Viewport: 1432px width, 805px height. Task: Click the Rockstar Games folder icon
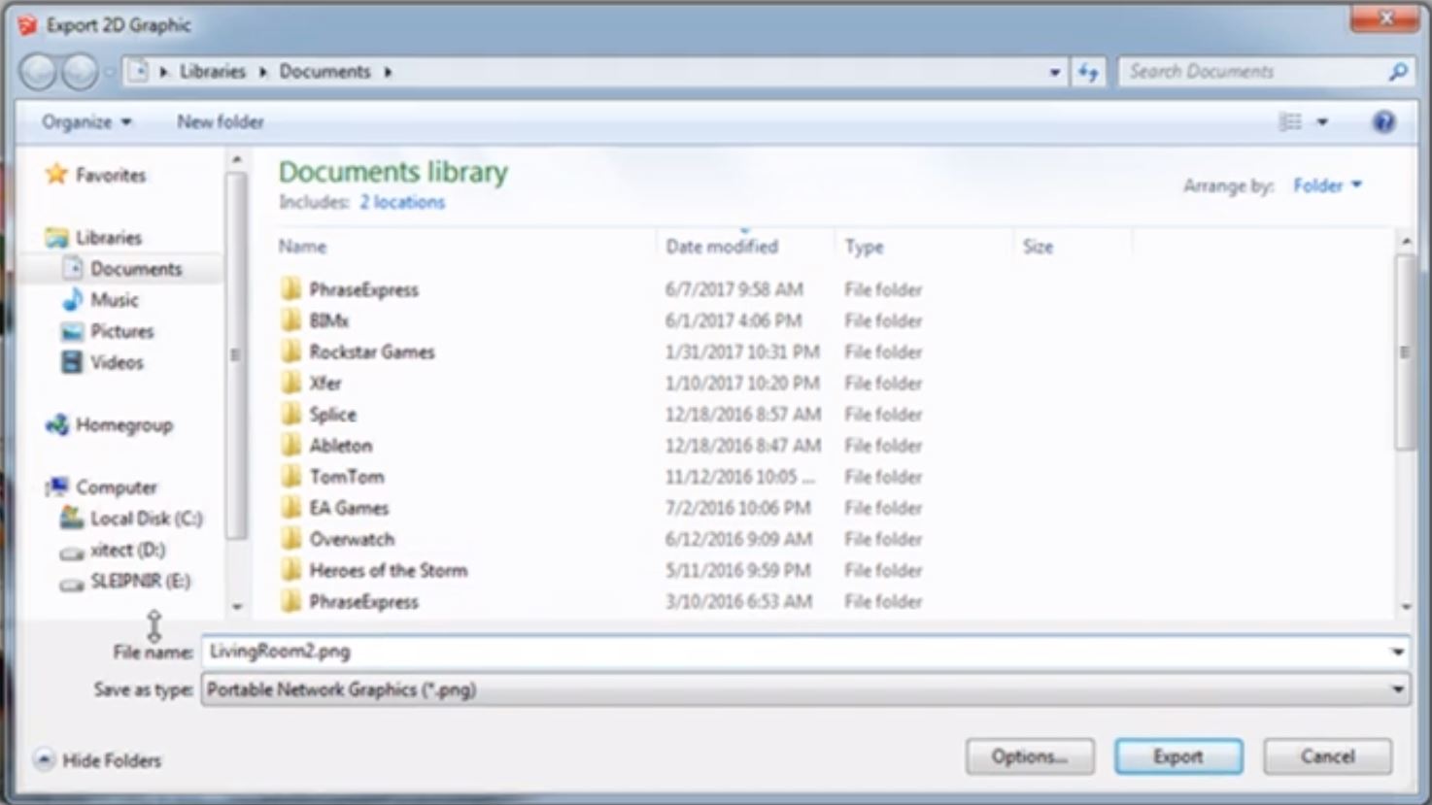click(x=290, y=352)
